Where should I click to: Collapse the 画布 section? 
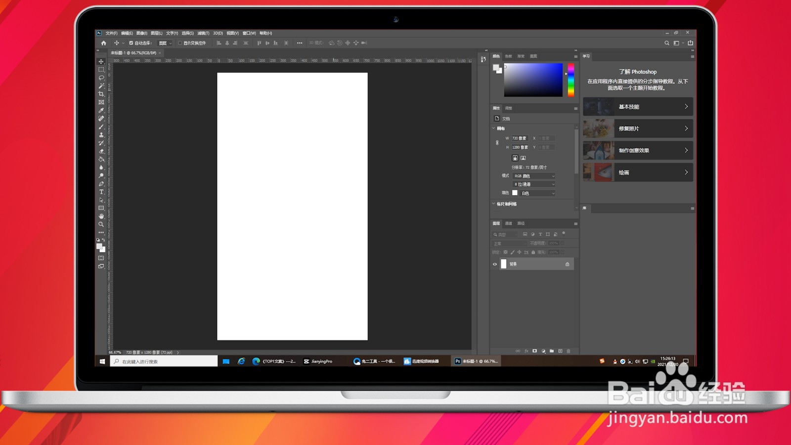[493, 129]
